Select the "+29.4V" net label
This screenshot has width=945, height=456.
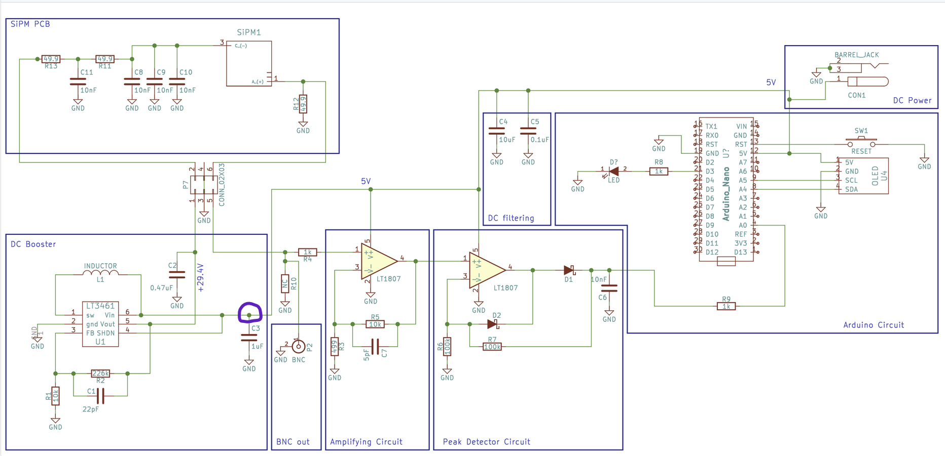201,278
